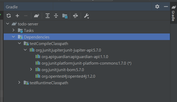
Task: Expand org.junit:junit-bom:5.7.0 dependency
Action: click(x=31, y=69)
